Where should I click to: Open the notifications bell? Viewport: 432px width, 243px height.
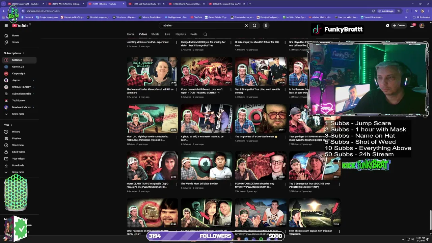(x=412, y=25)
